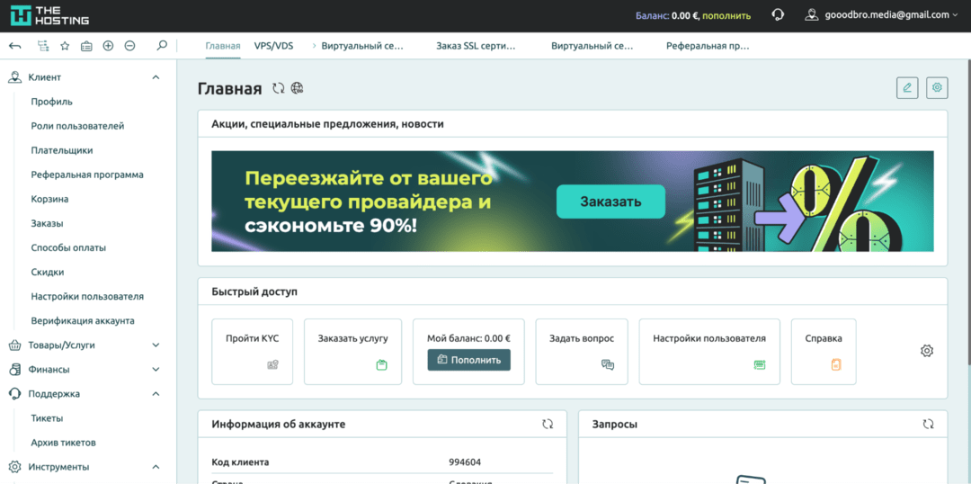Click the back arrow toolbar icon
Viewport: 971px width, 484px height.
pos(15,46)
